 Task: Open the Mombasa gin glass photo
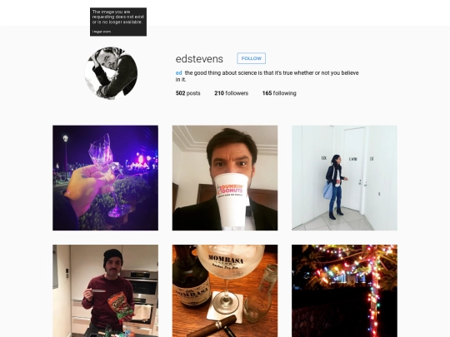[225, 291]
